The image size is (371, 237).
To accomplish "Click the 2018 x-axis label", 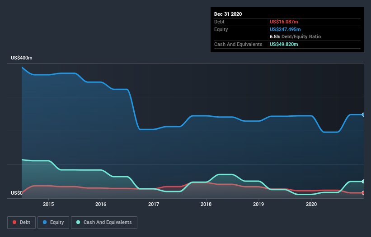I will coord(206,204).
